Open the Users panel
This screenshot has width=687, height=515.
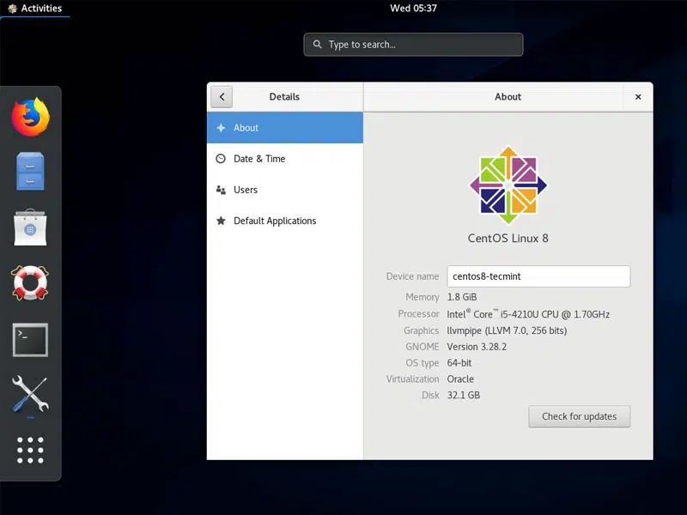pos(285,190)
